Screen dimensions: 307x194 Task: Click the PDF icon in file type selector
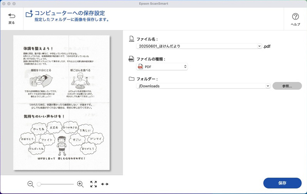(140, 67)
